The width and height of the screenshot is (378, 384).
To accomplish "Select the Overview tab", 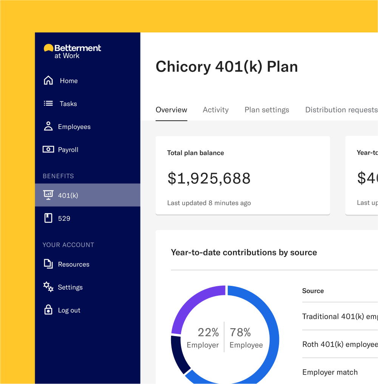I will pyautogui.click(x=171, y=110).
